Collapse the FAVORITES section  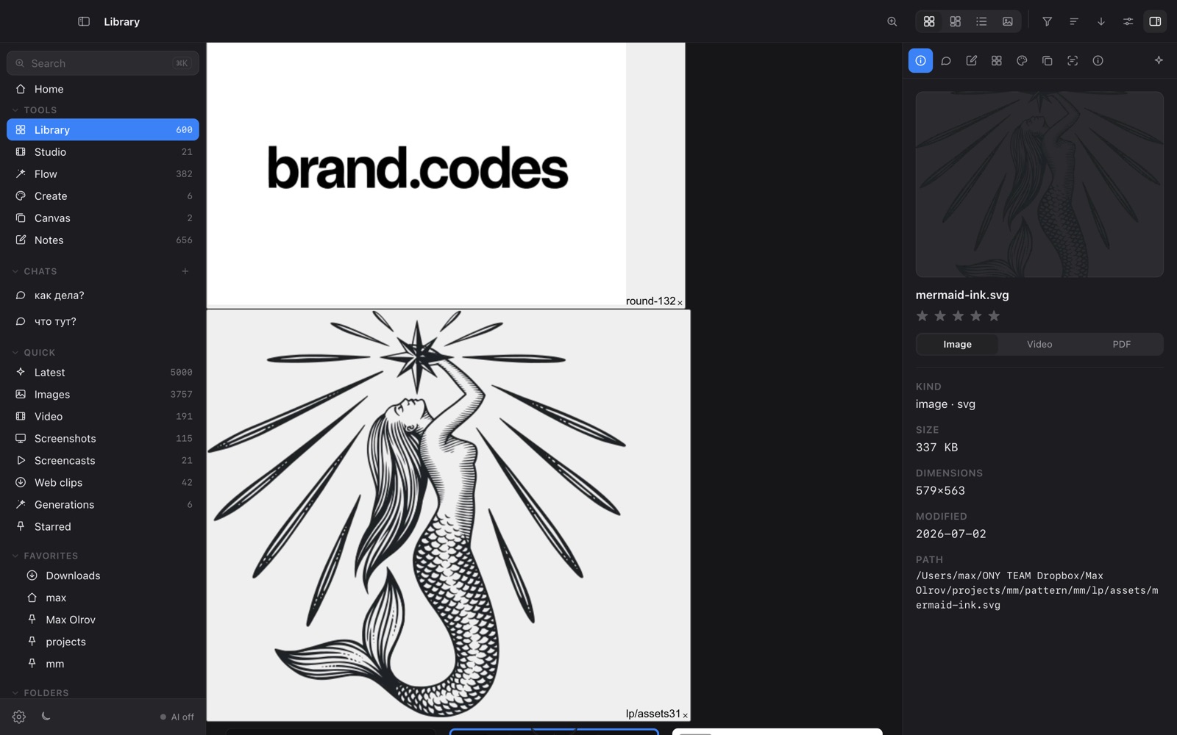44,556
